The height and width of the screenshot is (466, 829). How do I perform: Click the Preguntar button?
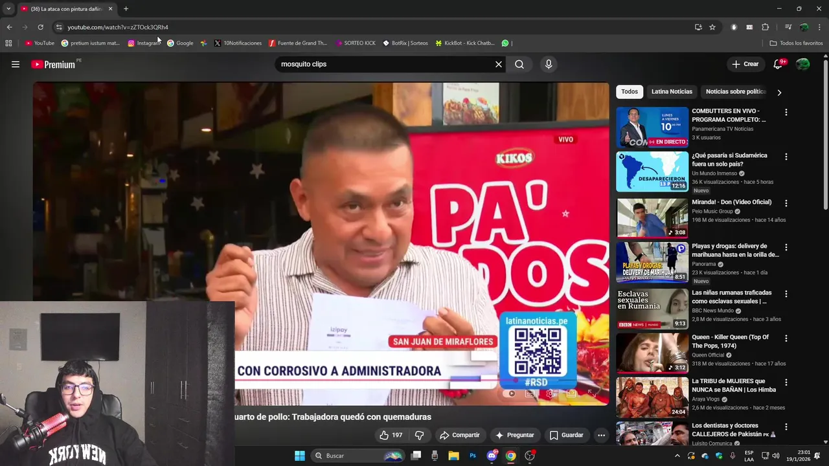click(514, 435)
